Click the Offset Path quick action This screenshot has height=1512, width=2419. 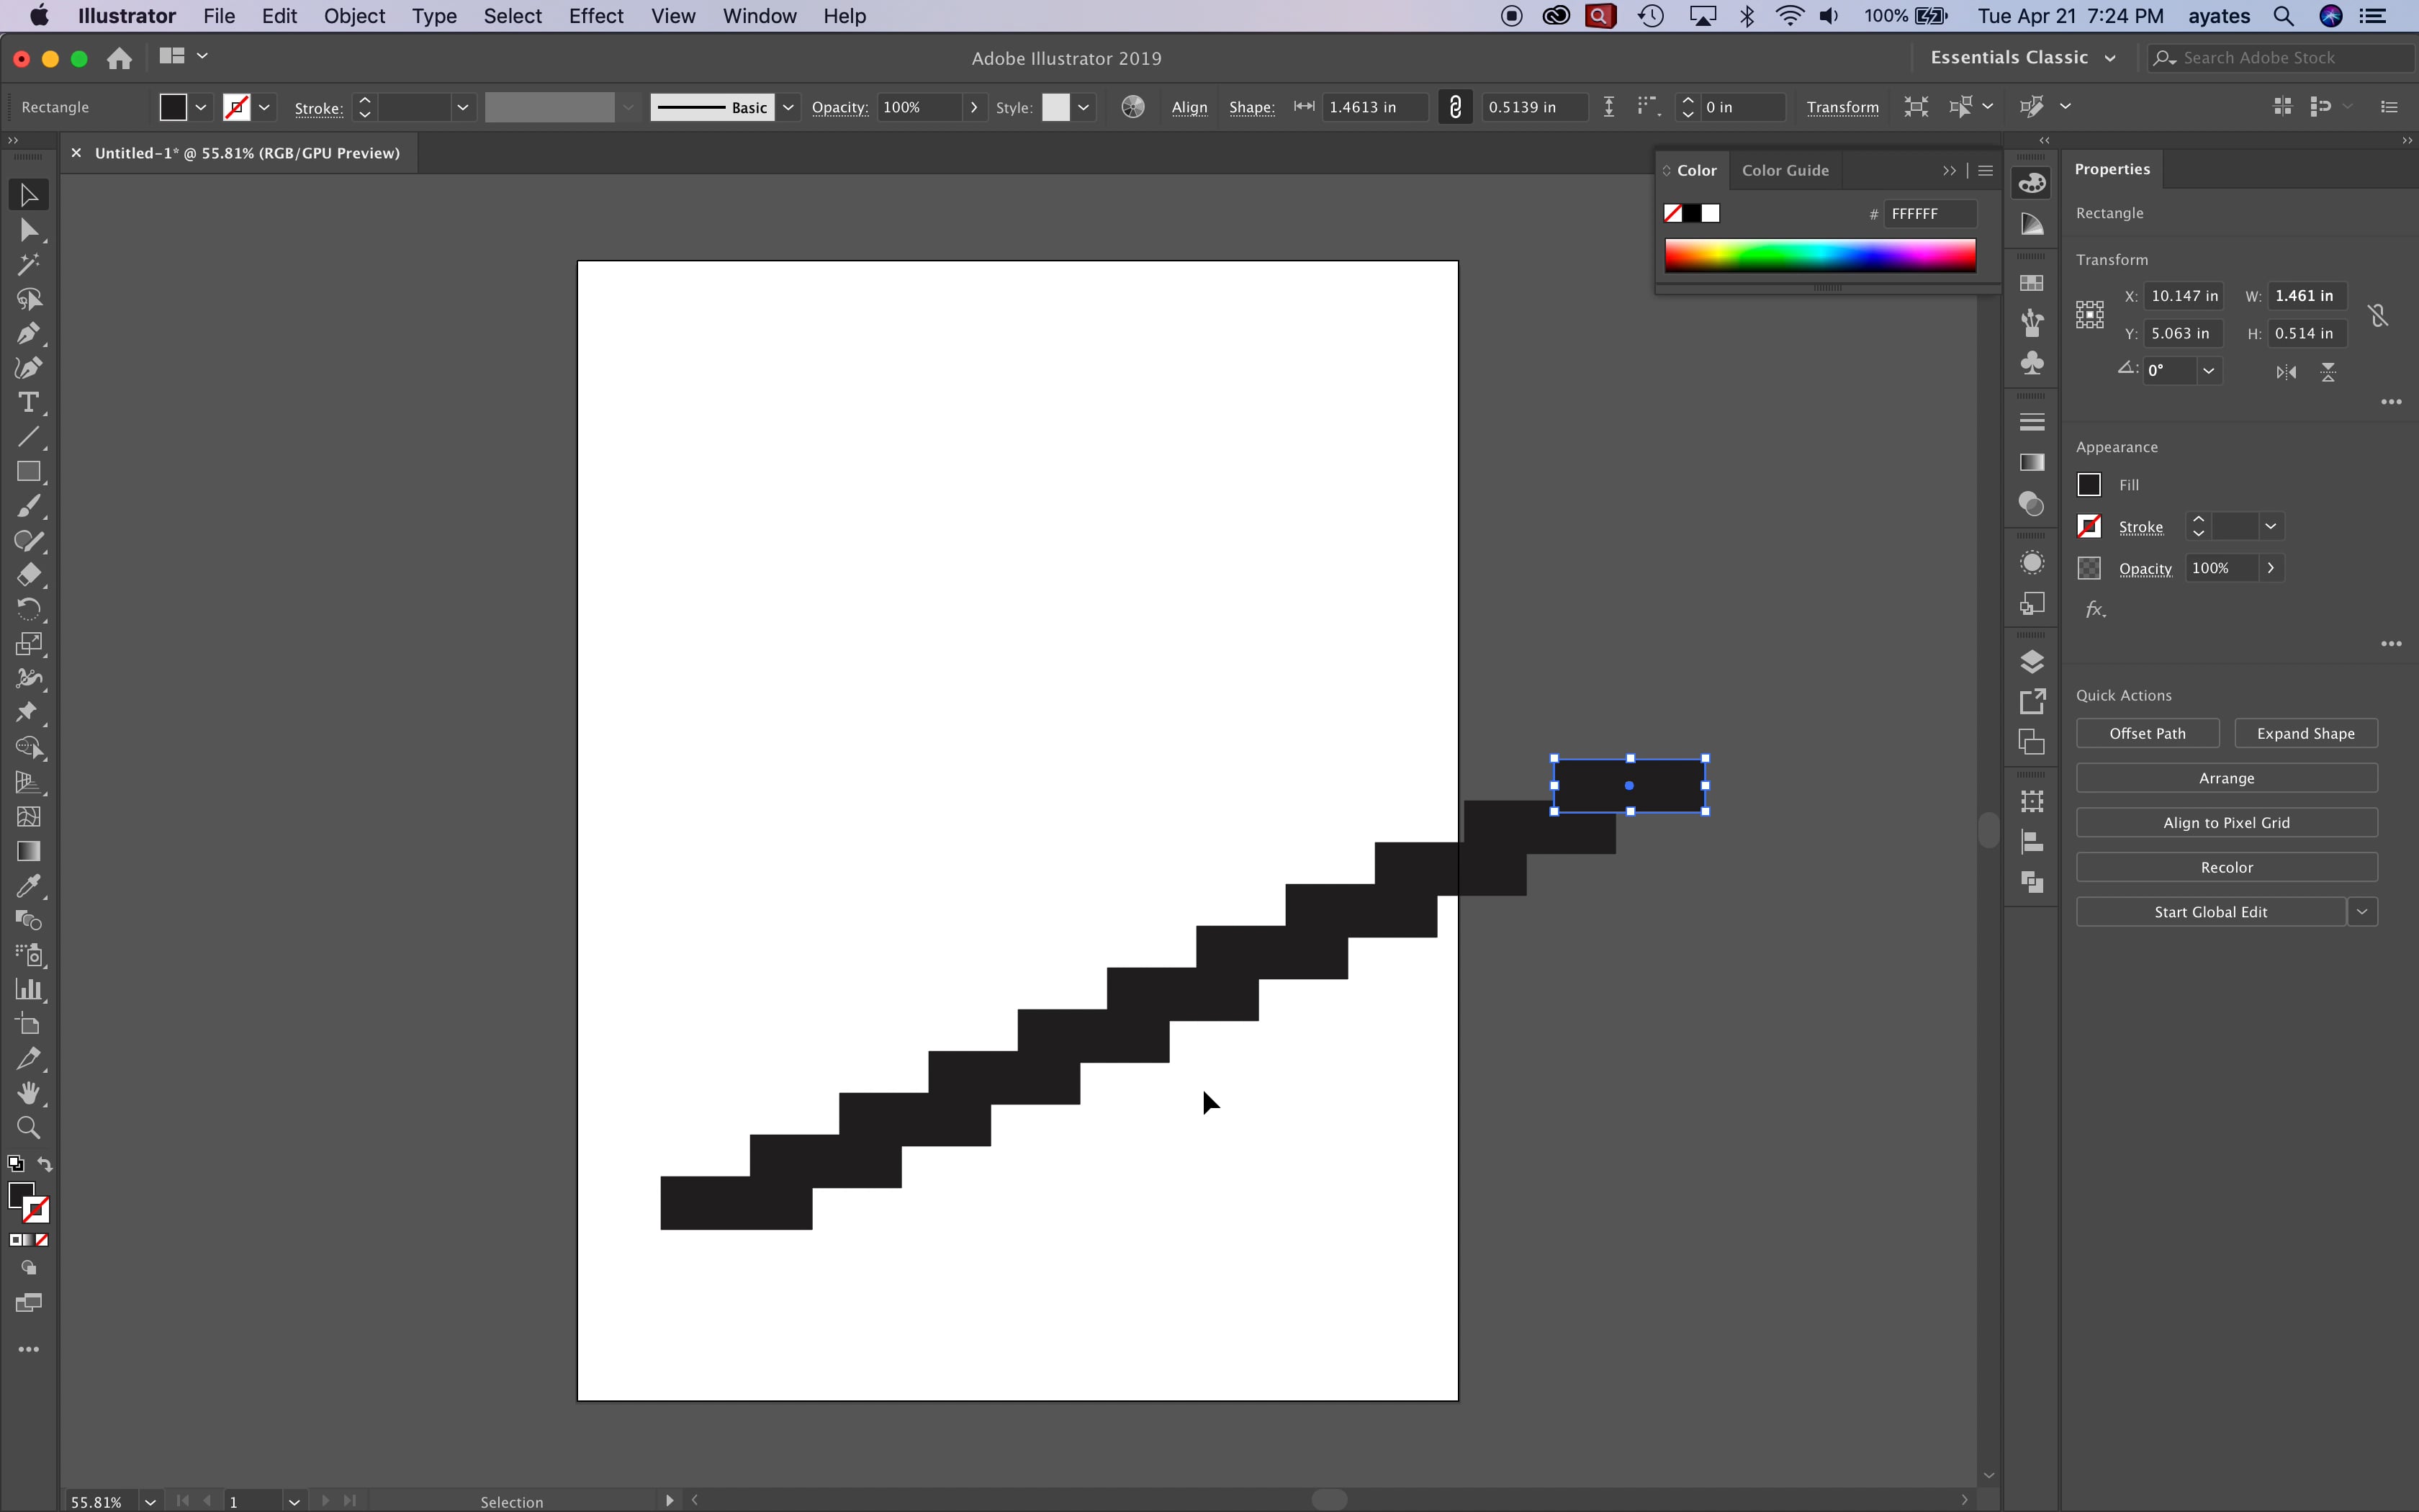coord(2146,733)
